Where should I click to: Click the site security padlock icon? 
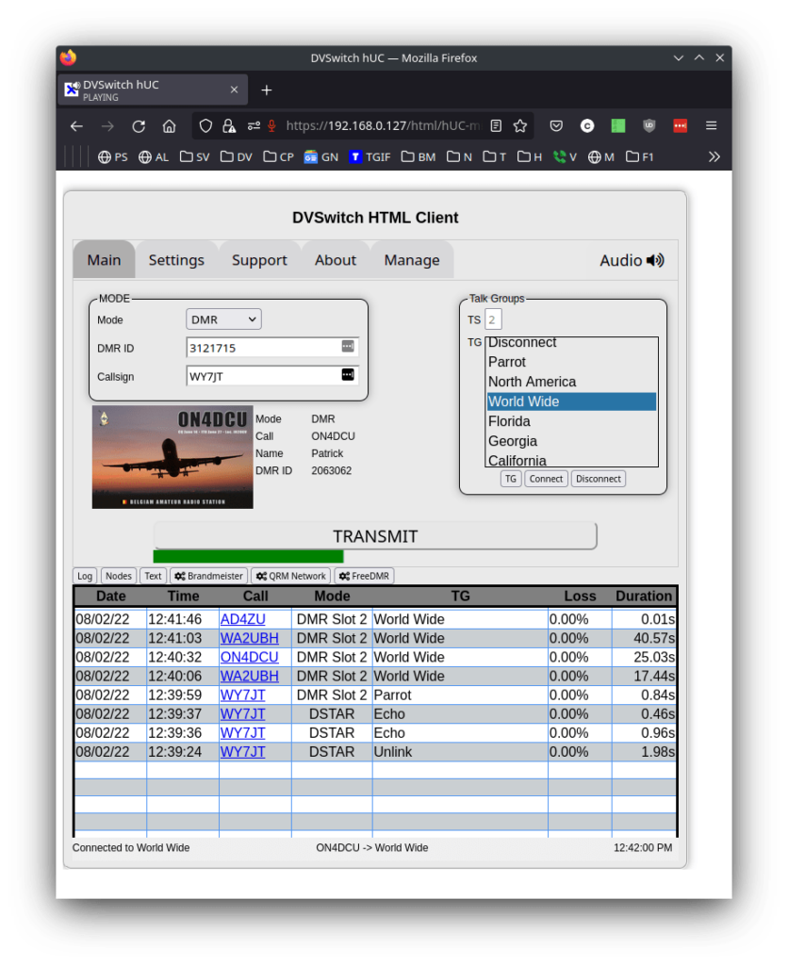tap(229, 126)
